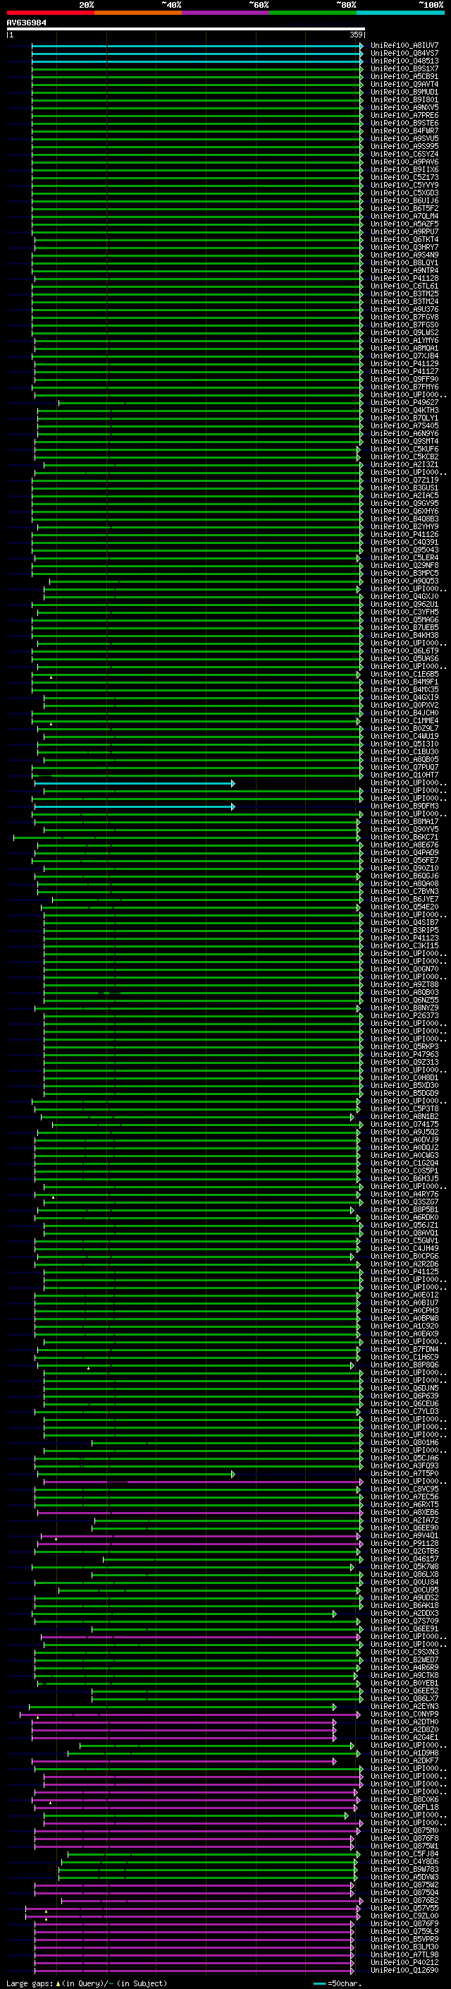This screenshot has height=1989, width=451.
Task: Select the UniRef100_A5CB91 label
Action: [404, 76]
